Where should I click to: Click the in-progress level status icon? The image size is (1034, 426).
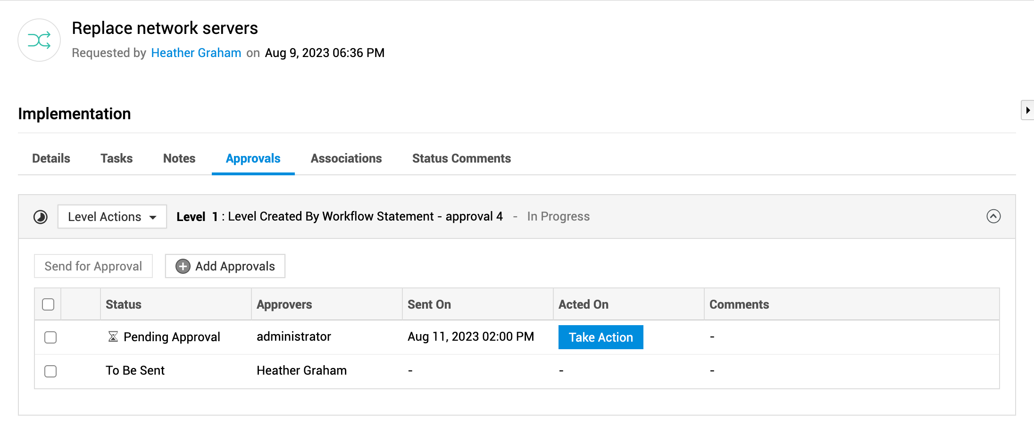[x=41, y=217]
